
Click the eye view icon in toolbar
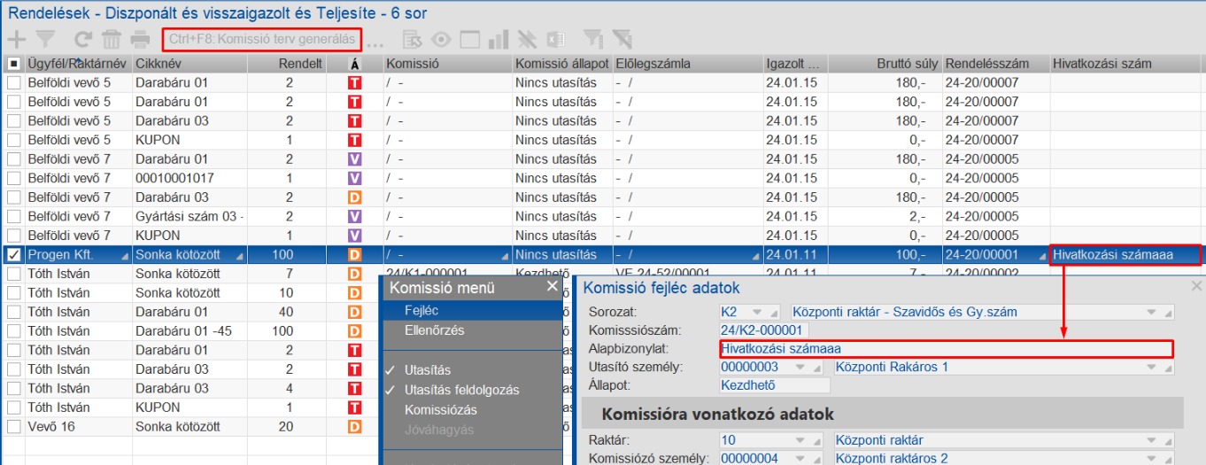[x=441, y=40]
